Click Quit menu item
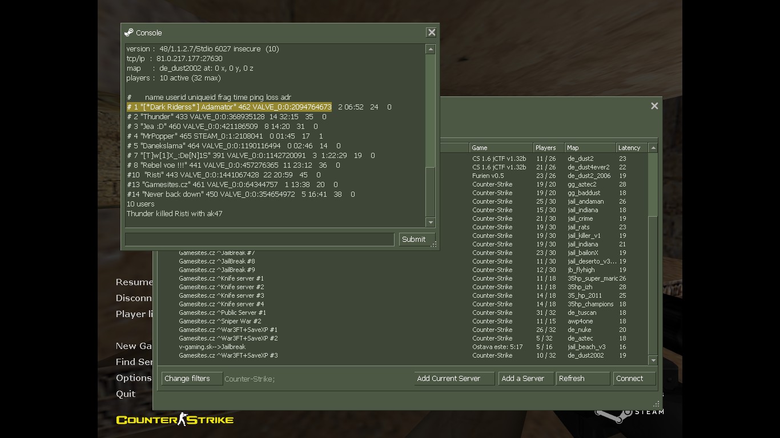Image resolution: width=780 pixels, height=438 pixels. [x=126, y=394]
